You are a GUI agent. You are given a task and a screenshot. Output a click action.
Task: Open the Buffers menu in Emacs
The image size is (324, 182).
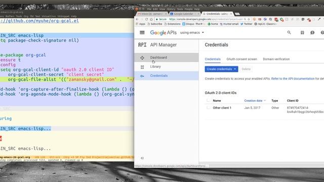click(x=10, y=16)
